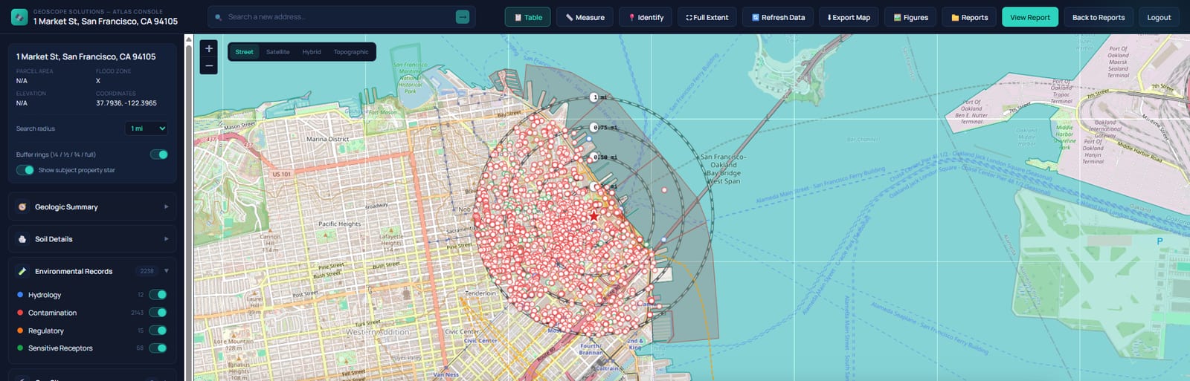This screenshot has width=1190, height=381.
Task: Disable the Regulatory layer toggle
Action: [158, 330]
